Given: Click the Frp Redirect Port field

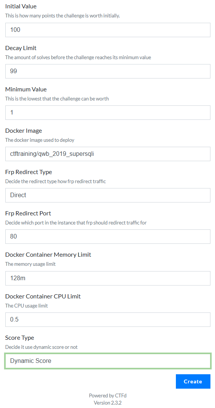Looking at the screenshot, I should pyautogui.click(x=107, y=237).
